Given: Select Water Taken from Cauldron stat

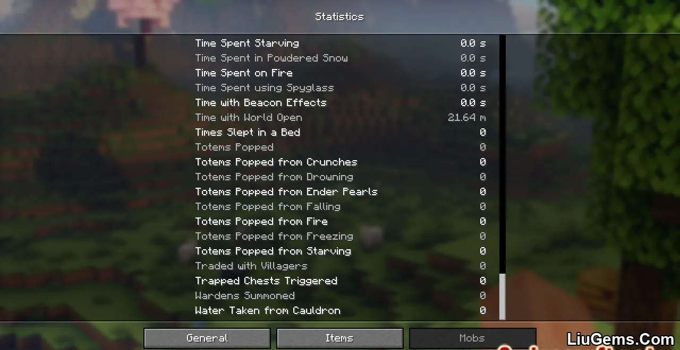Looking at the screenshot, I should pos(340,310).
